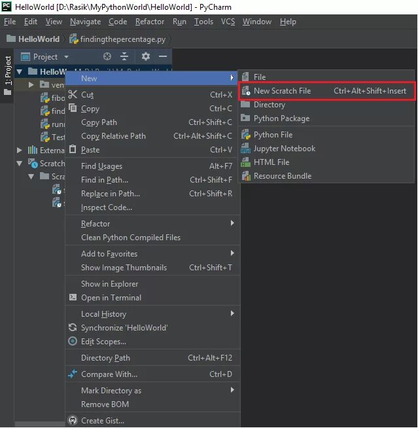Collapse the HelloWorld root tree node
This screenshot has width=418, height=428.
19,72
